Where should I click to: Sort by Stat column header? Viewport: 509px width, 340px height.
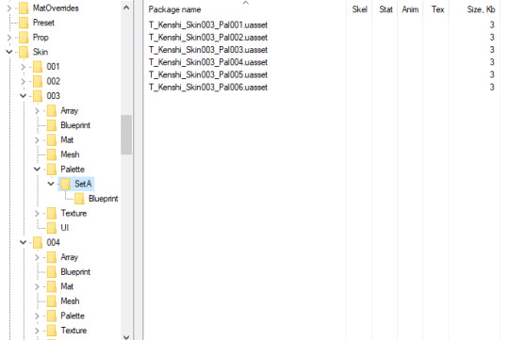click(x=386, y=9)
